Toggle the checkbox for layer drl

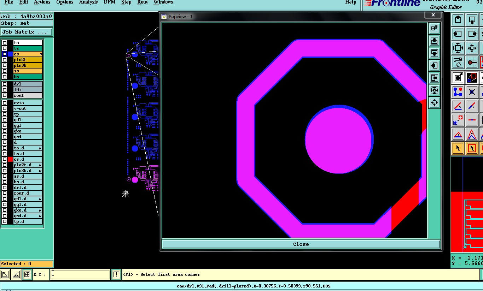[5, 84]
